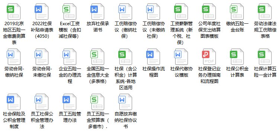The width and height of the screenshot is (279, 134).
Task: Click the file name 劳动合同-缴纳社保
Action: 14,72
